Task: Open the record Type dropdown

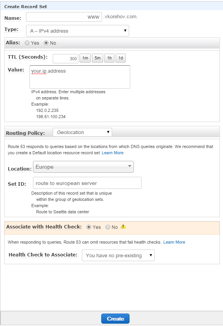Action: (x=78, y=31)
